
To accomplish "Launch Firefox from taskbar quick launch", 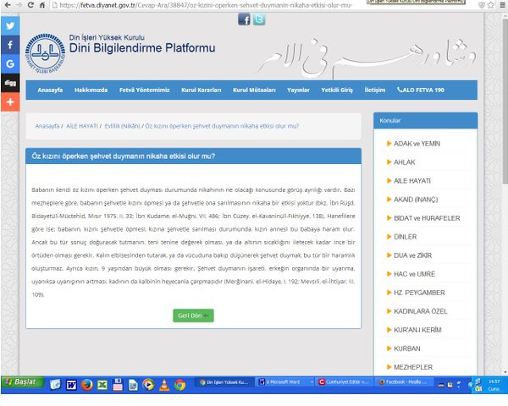I will pyautogui.click(x=86, y=385).
